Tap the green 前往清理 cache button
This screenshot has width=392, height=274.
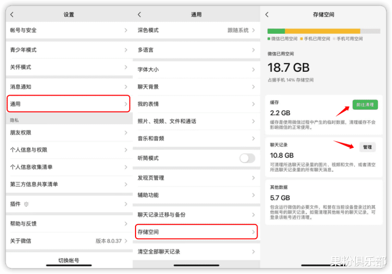[365, 104]
